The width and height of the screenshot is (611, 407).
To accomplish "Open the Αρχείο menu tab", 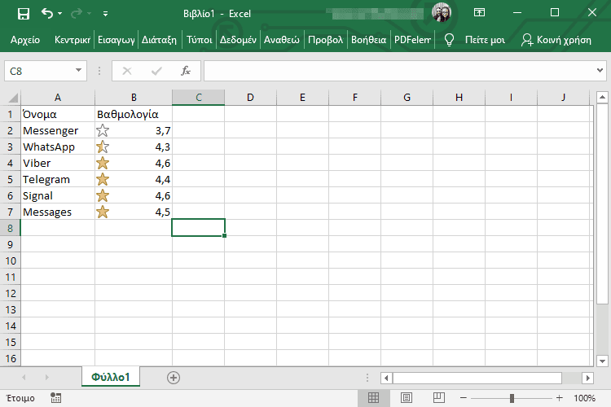I will pos(25,40).
